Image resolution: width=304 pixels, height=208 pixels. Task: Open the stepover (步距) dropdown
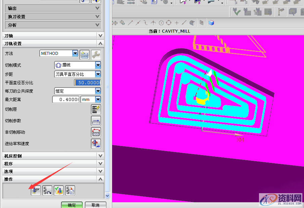pyautogui.click(x=98, y=74)
